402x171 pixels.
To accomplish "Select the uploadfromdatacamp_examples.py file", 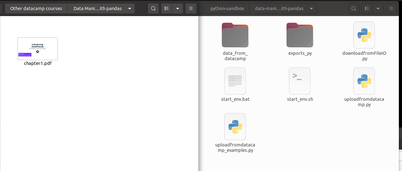I will (235, 127).
